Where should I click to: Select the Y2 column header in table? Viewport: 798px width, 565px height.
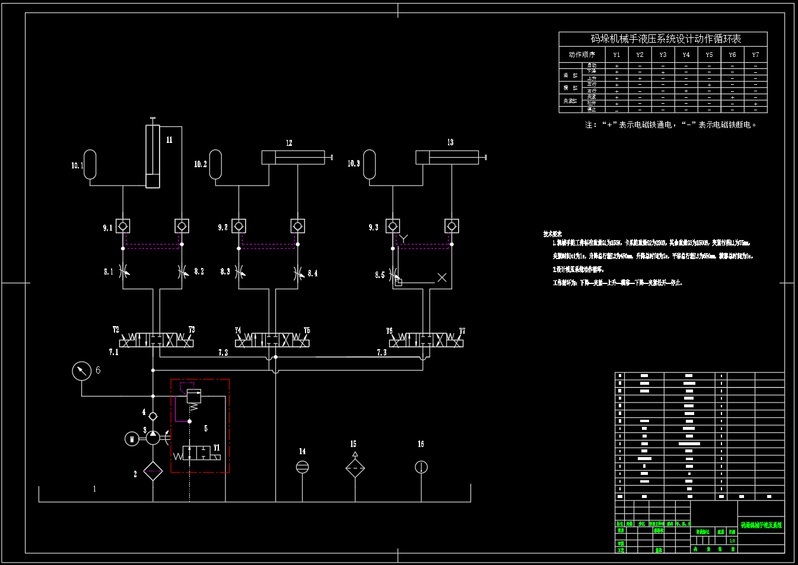(x=640, y=55)
